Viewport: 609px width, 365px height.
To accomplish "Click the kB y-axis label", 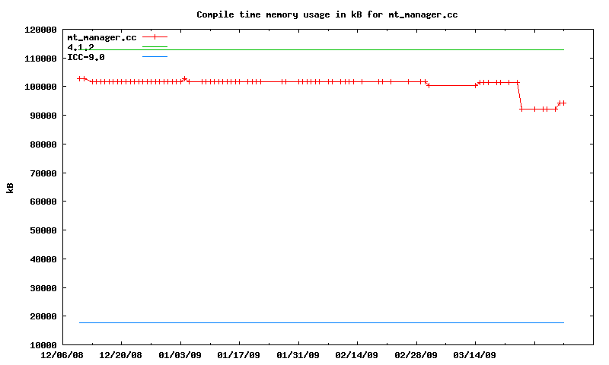I will point(11,187).
